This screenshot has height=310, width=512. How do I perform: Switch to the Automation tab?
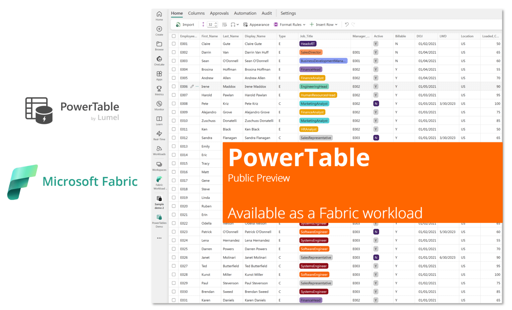[x=245, y=13]
